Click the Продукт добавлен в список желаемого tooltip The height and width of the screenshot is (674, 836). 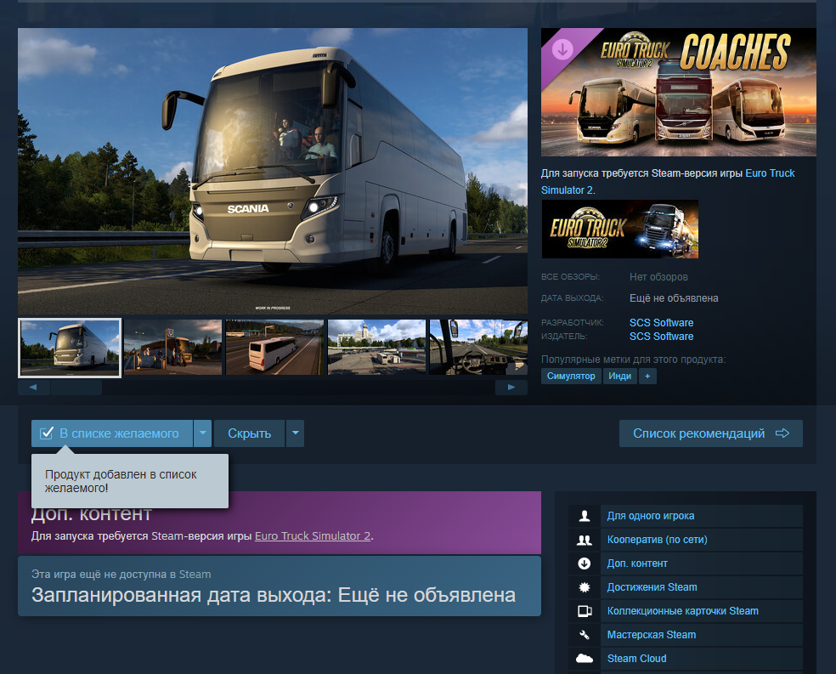(130, 480)
